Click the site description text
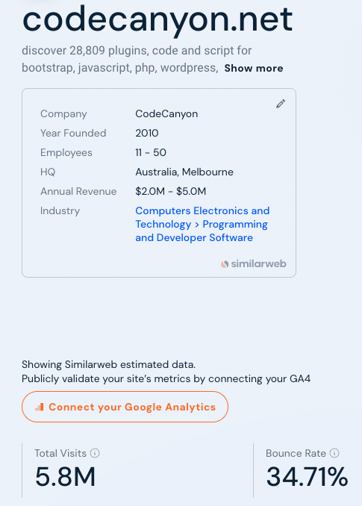Viewport: 362px width, 506px height. (137, 59)
